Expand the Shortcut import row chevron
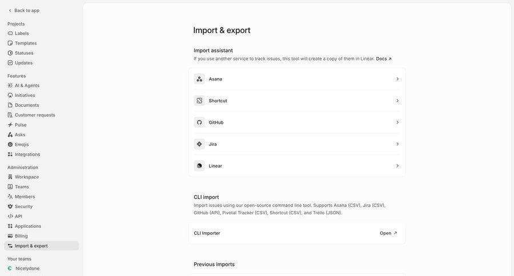The width and height of the screenshot is (514, 276). (397, 100)
